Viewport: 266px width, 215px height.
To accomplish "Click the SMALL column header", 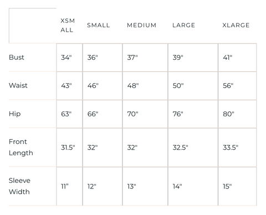I will point(99,25).
